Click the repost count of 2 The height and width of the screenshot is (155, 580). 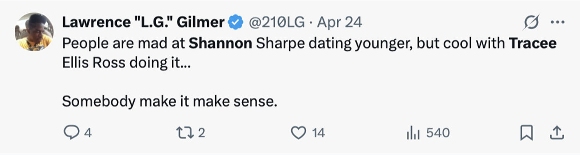pos(201,133)
